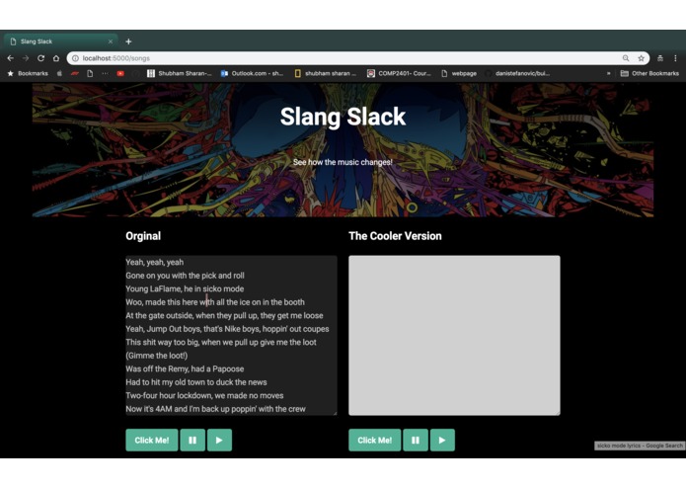Play the Original version audio
686x488 pixels.
(x=219, y=440)
